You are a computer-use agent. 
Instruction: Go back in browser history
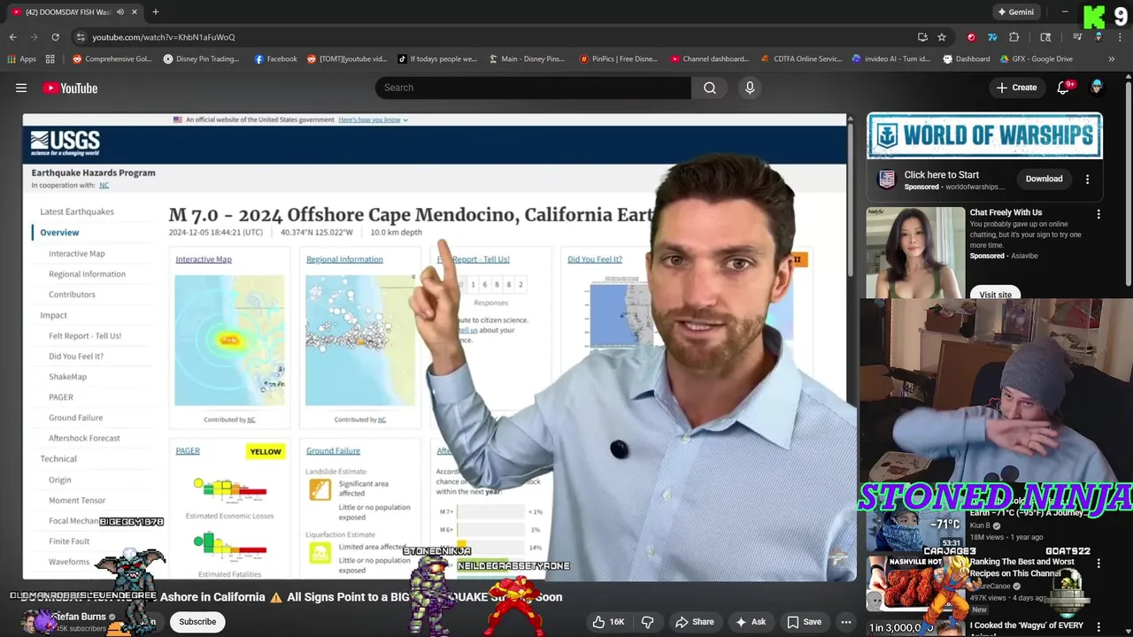coord(12,37)
